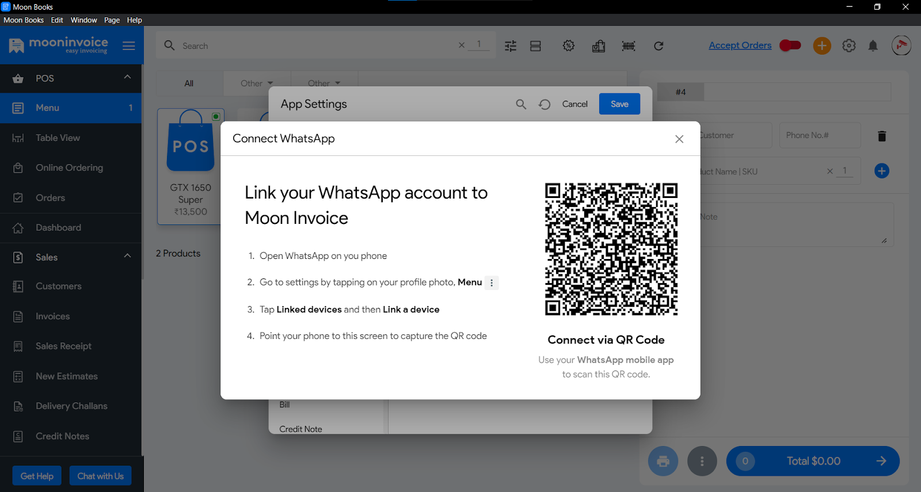Viewport: 921px width, 492px height.
Task: Switch to the list layout view icon
Action: tap(535, 46)
